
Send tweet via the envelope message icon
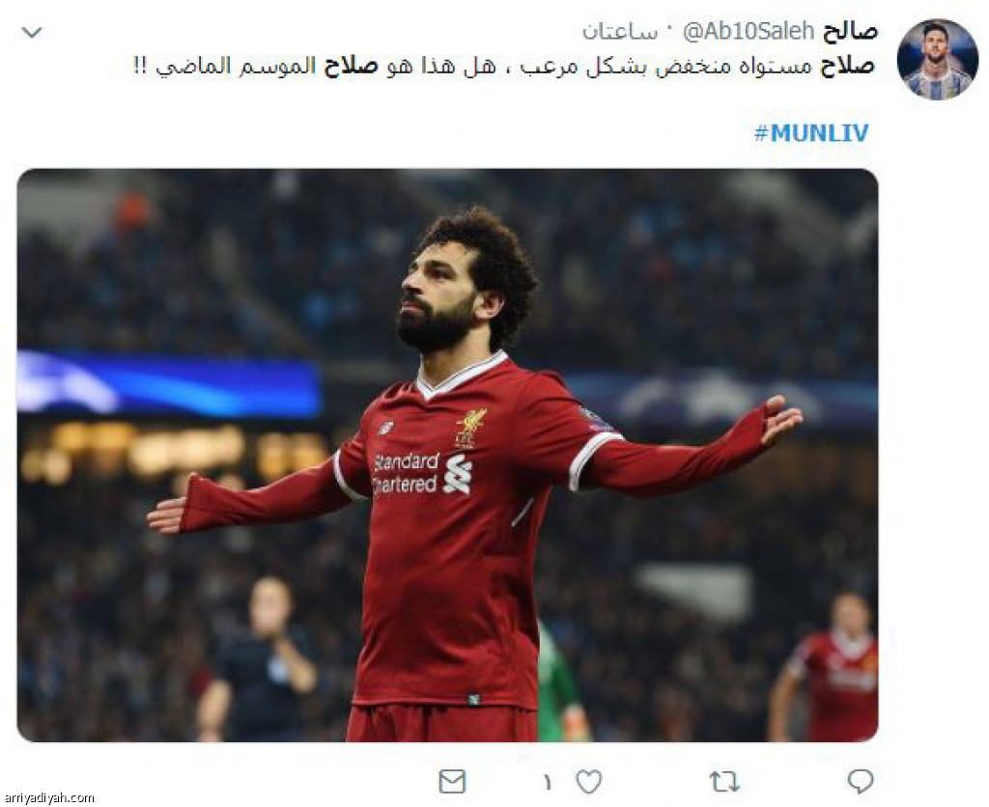[452, 782]
